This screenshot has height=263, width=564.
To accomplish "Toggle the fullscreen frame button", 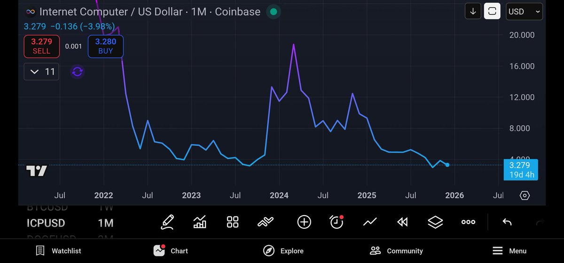I will pyautogui.click(x=493, y=11).
